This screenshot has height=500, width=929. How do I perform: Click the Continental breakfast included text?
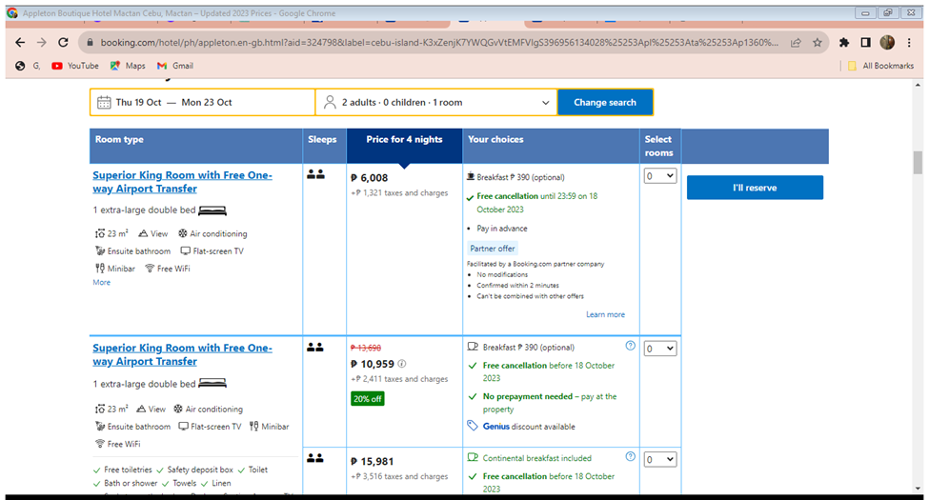pyautogui.click(x=536, y=458)
